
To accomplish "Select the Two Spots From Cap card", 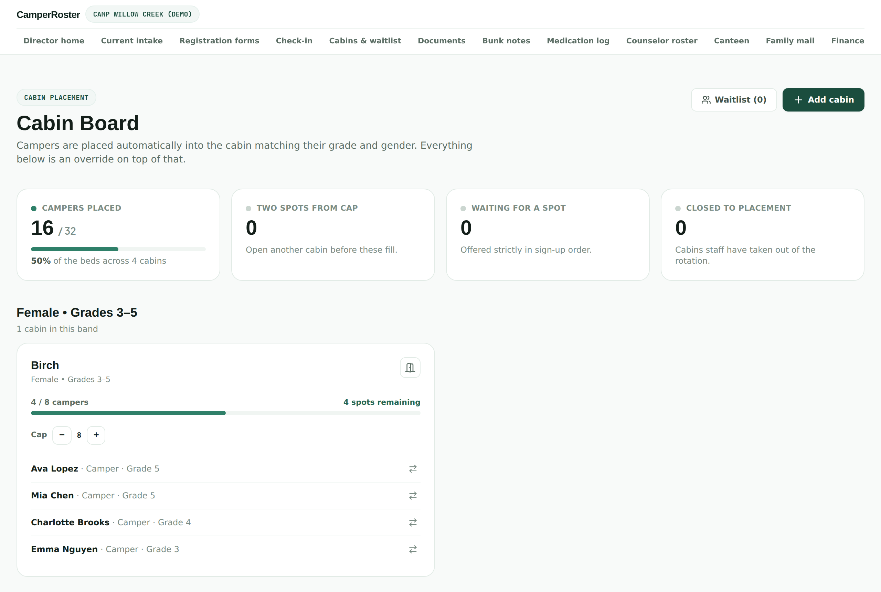I will pyautogui.click(x=333, y=235).
